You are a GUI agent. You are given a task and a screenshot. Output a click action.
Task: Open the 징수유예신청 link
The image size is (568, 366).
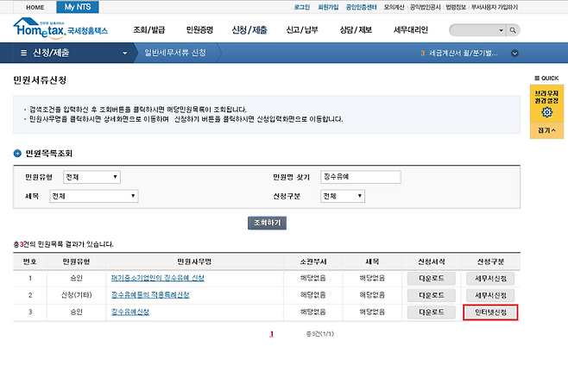[x=131, y=312]
